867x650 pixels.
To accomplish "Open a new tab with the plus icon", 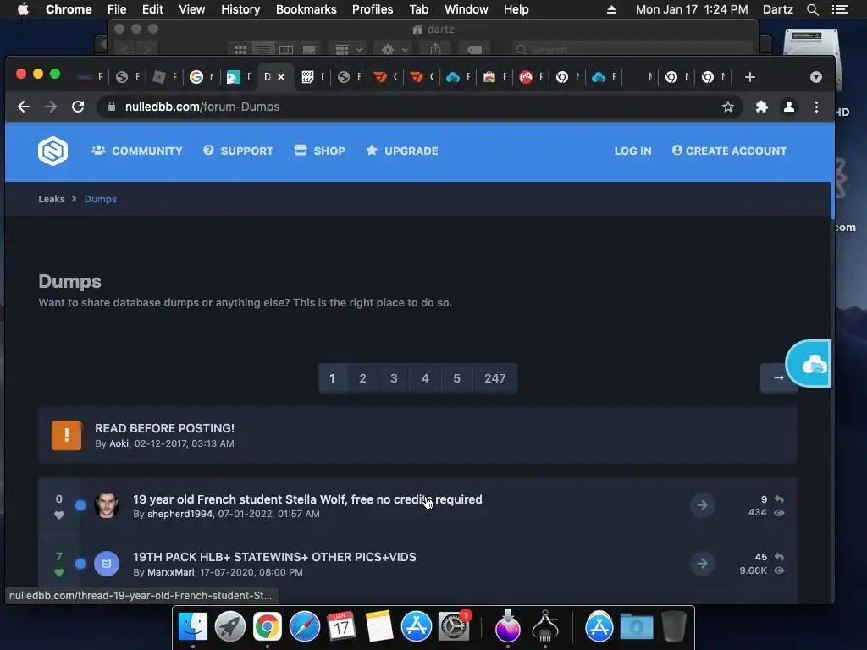I will 750,77.
